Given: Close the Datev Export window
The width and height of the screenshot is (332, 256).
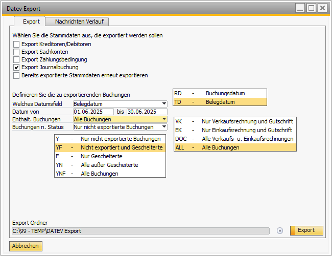Looking at the screenshot, I should point(322,8).
